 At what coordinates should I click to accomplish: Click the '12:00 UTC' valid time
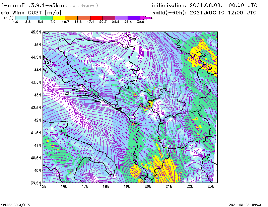click(x=242, y=13)
